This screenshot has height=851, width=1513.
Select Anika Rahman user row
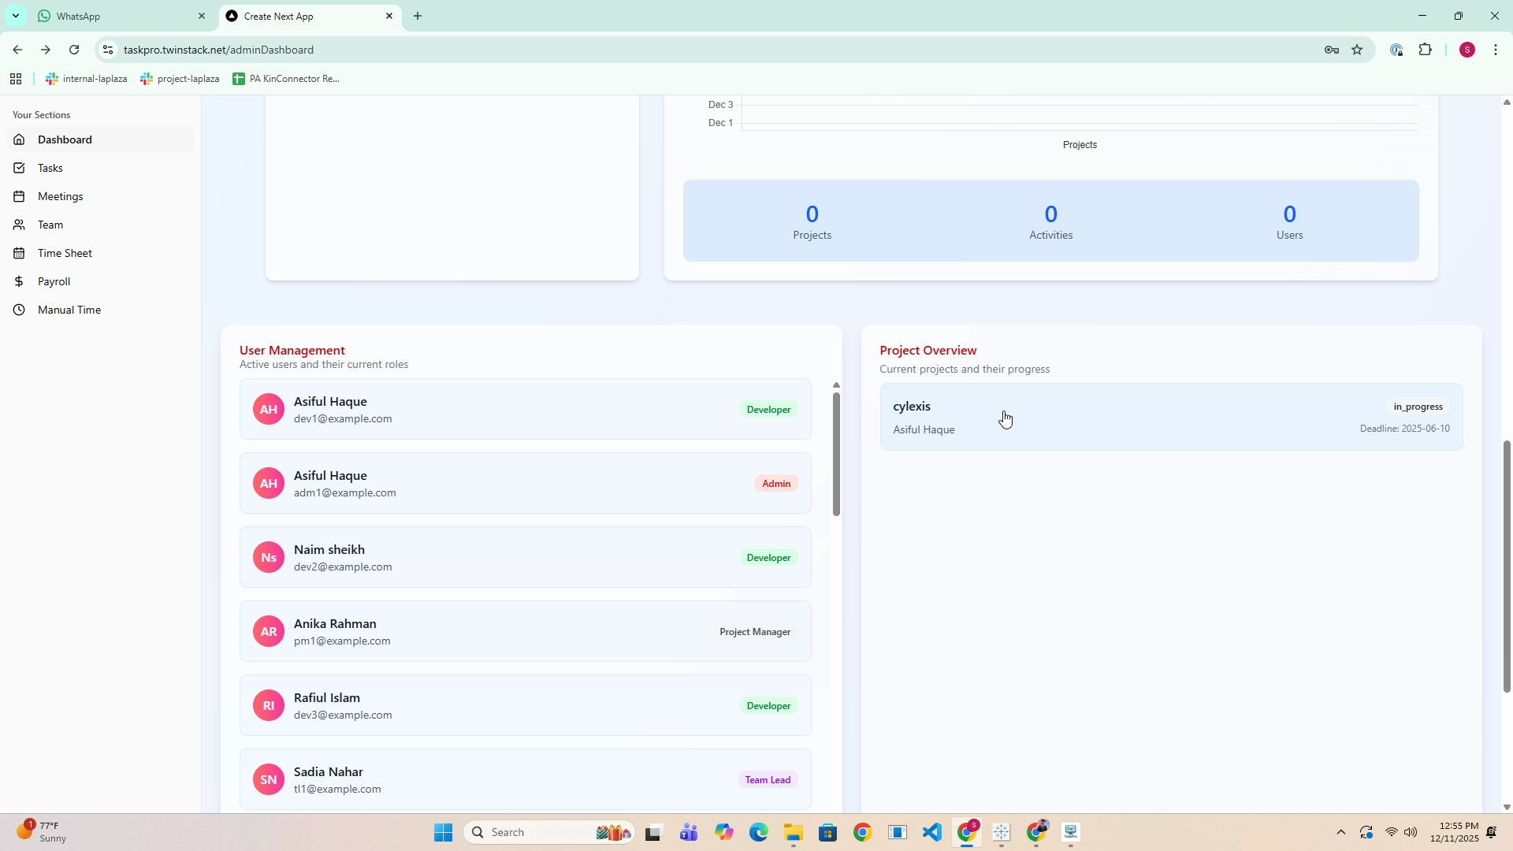[525, 631]
